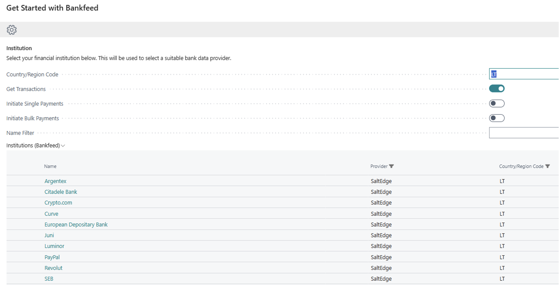This screenshot has height=286, width=559.
Task: Select European Depositary Bank
Action: pyautogui.click(x=76, y=225)
